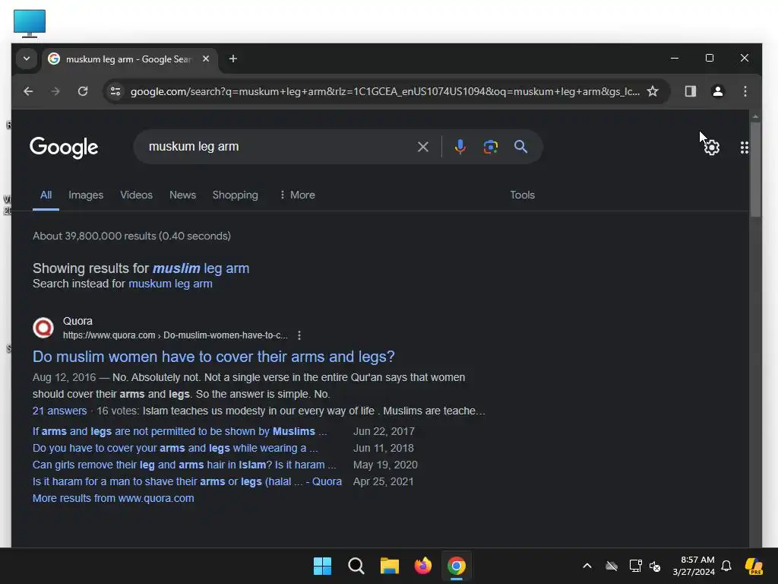Open 'If arms and legs are not permitted' link
778x584 pixels.
[x=179, y=431]
